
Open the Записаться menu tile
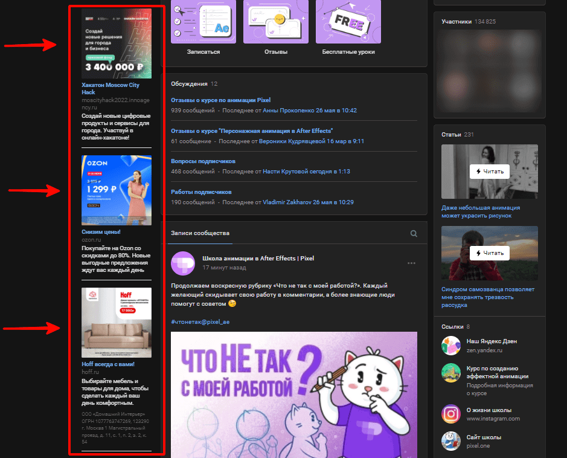pyautogui.click(x=203, y=22)
